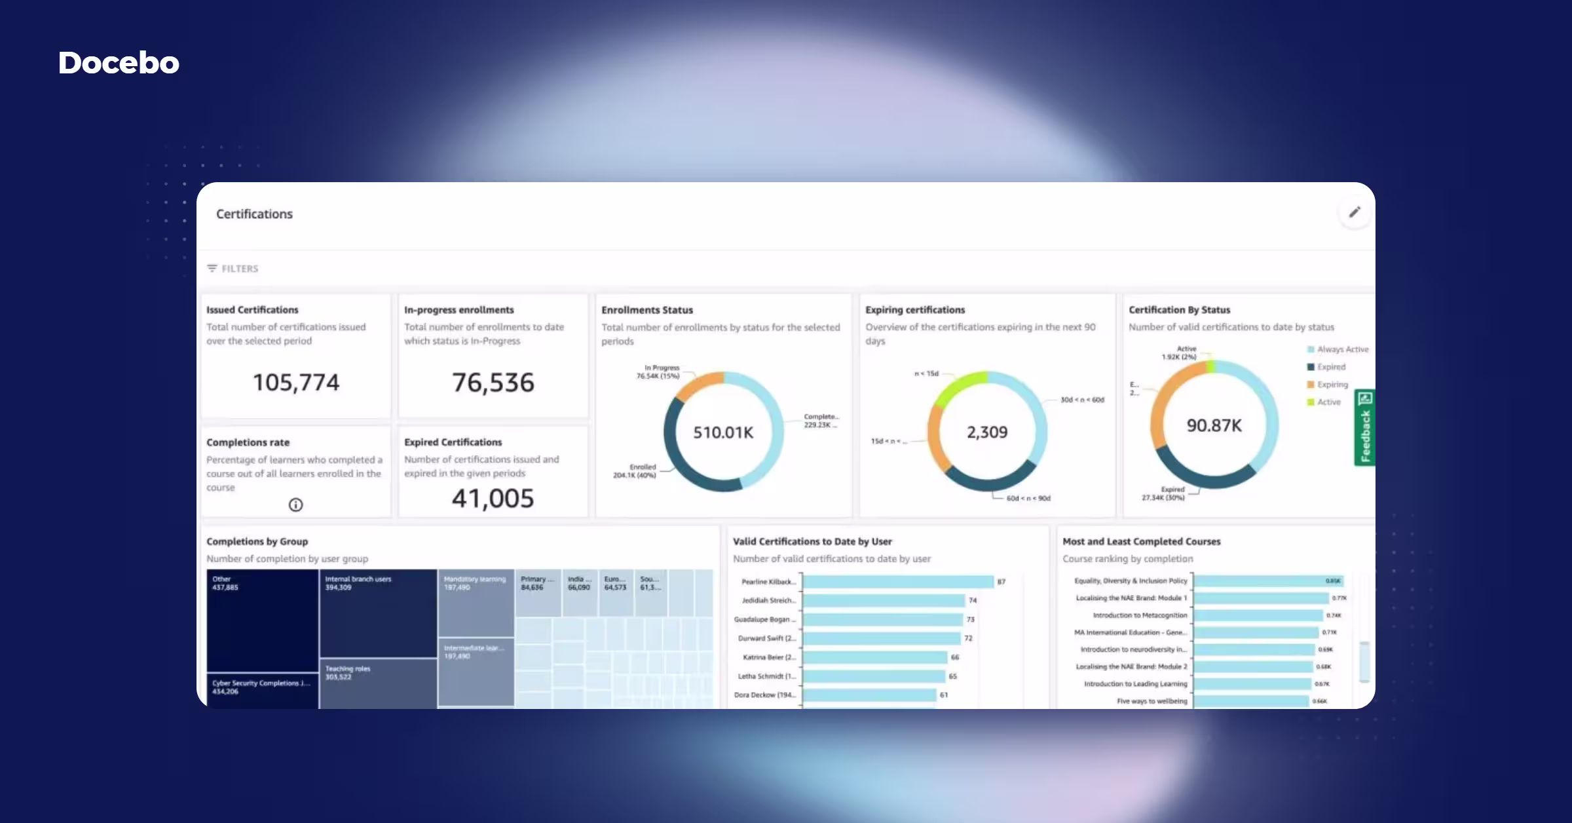This screenshot has width=1572, height=823.
Task: Click the pencil edit icon
Action: pos(1355,212)
